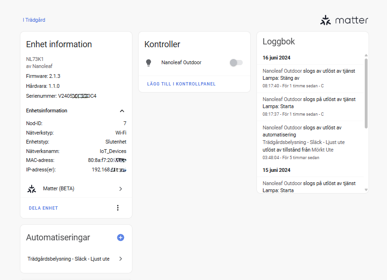Click the Enhetstyp value Slutenhet
The height and width of the screenshot is (280, 387).
pos(116,142)
